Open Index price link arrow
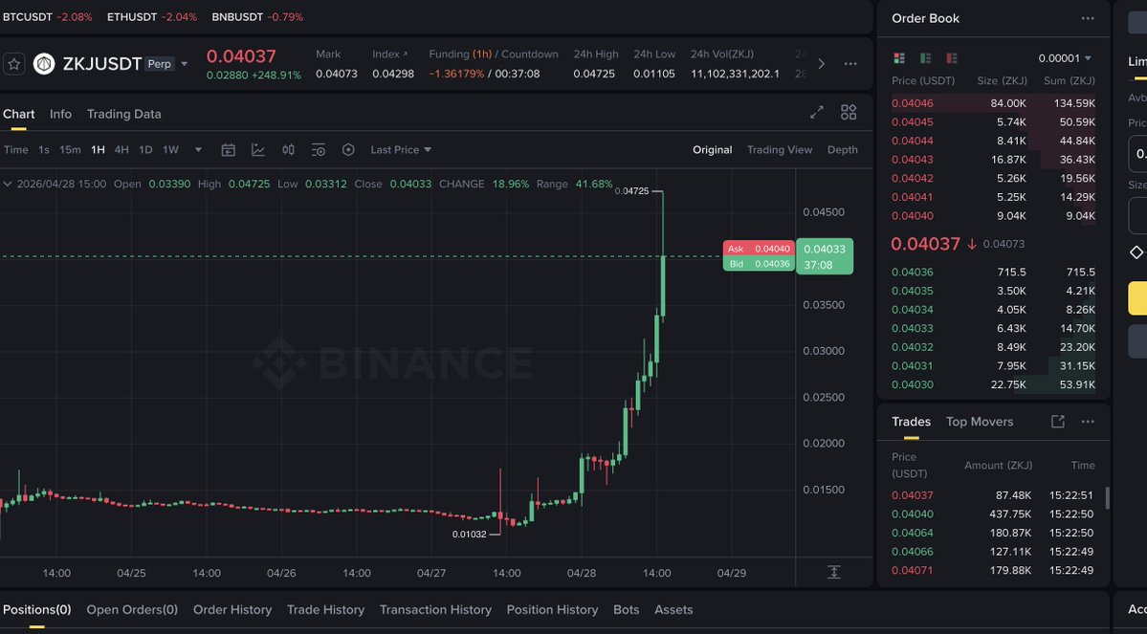 pos(406,55)
